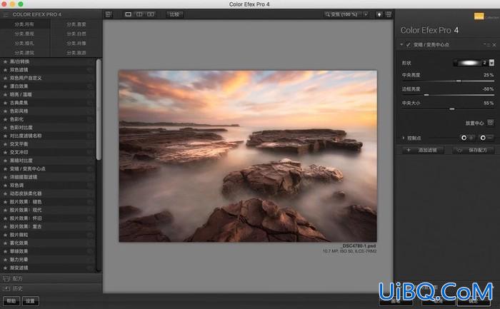Toggle favorite star for 胶片颗粒

[5, 235]
